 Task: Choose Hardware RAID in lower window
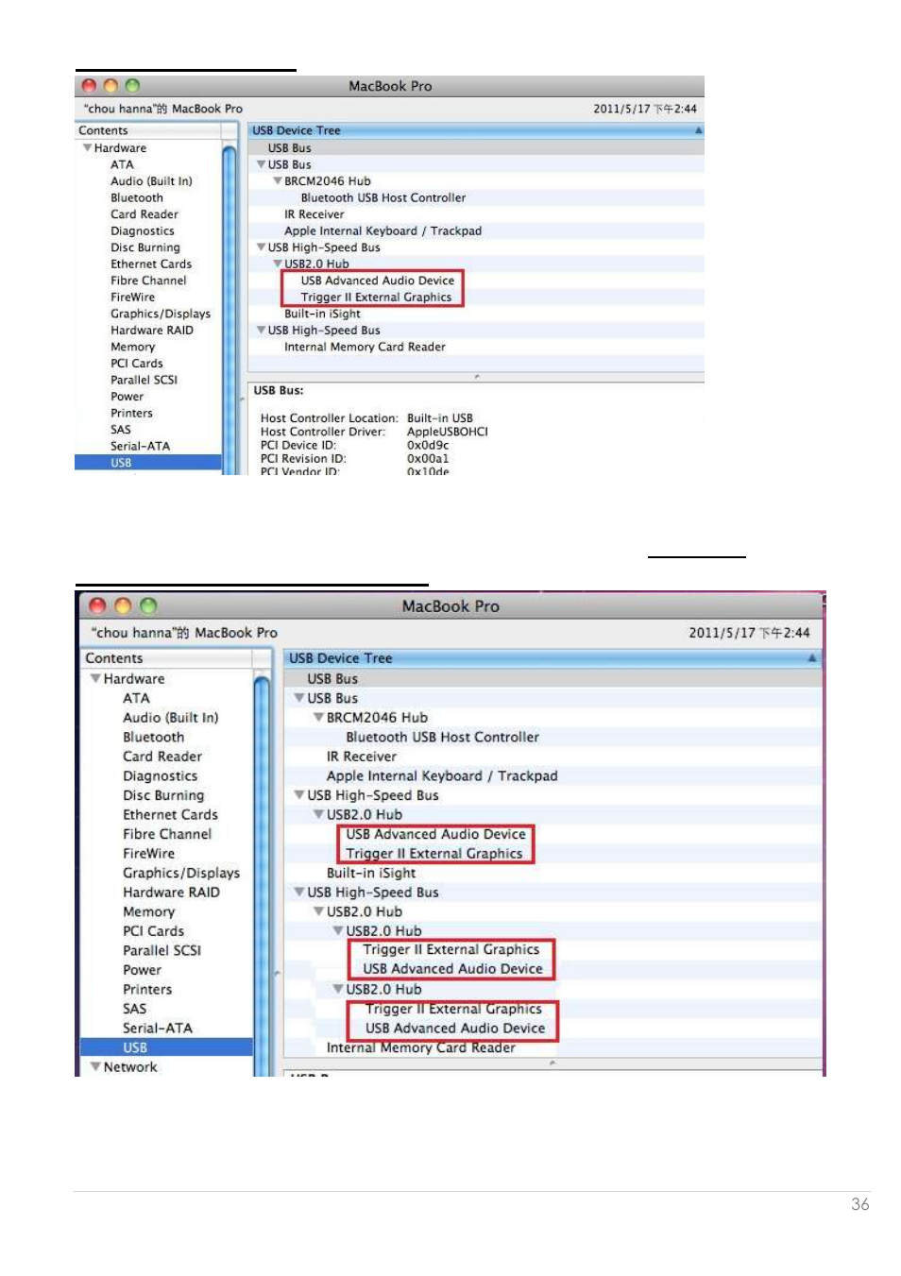pos(171,893)
